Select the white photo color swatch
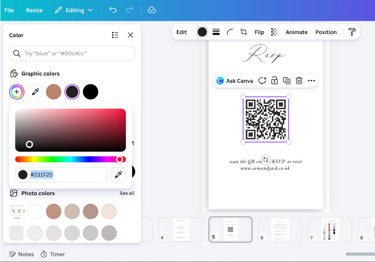The image size is (375, 262). (x=35, y=211)
